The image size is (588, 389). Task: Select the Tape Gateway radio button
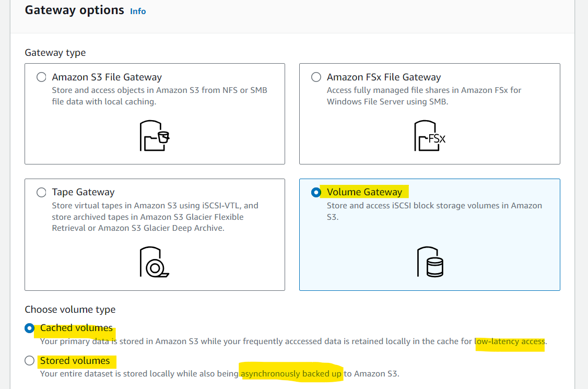tap(41, 193)
